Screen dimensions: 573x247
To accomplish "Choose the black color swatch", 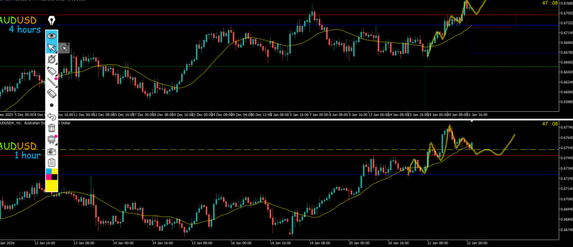I will tap(54, 177).
